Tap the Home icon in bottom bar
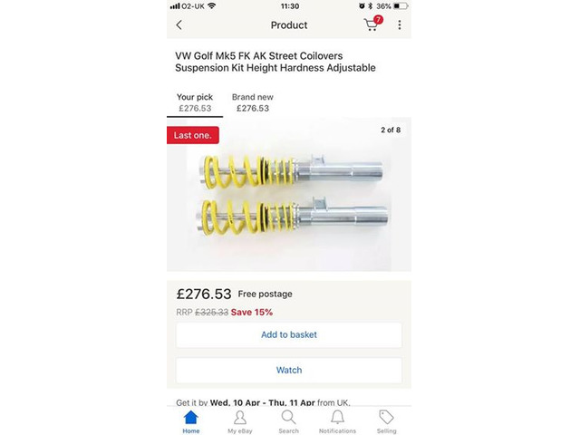 click(x=191, y=420)
